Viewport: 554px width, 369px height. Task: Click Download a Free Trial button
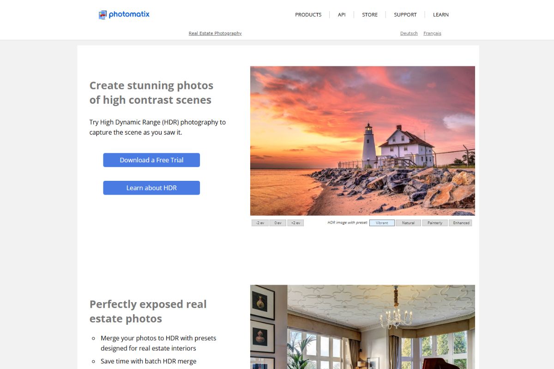(151, 160)
